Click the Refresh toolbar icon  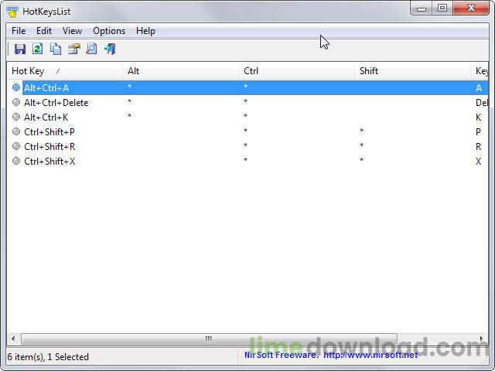[38, 49]
